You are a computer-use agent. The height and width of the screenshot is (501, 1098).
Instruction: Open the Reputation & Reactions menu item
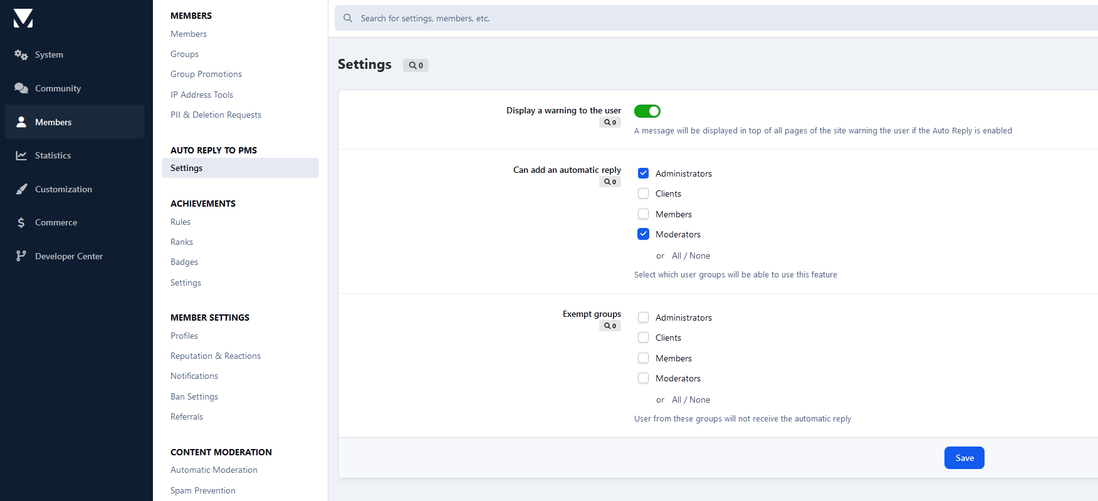(216, 356)
